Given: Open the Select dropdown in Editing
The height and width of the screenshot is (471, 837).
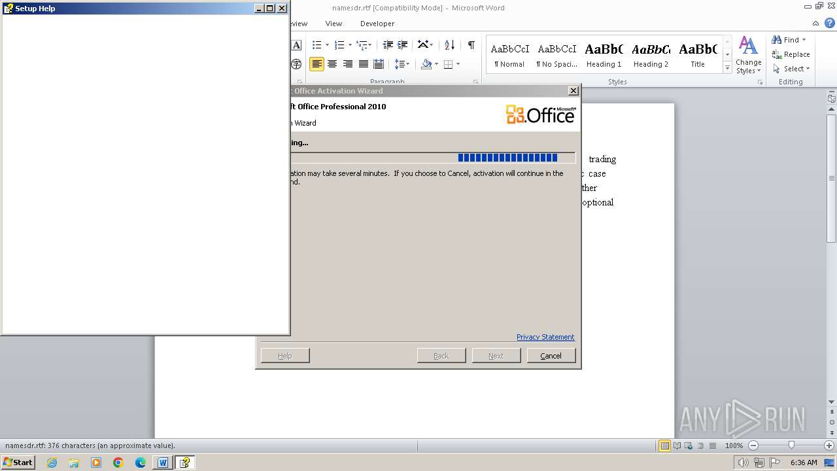Looking at the screenshot, I should tap(791, 69).
